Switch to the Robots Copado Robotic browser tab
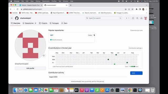 (x=31, y=5)
